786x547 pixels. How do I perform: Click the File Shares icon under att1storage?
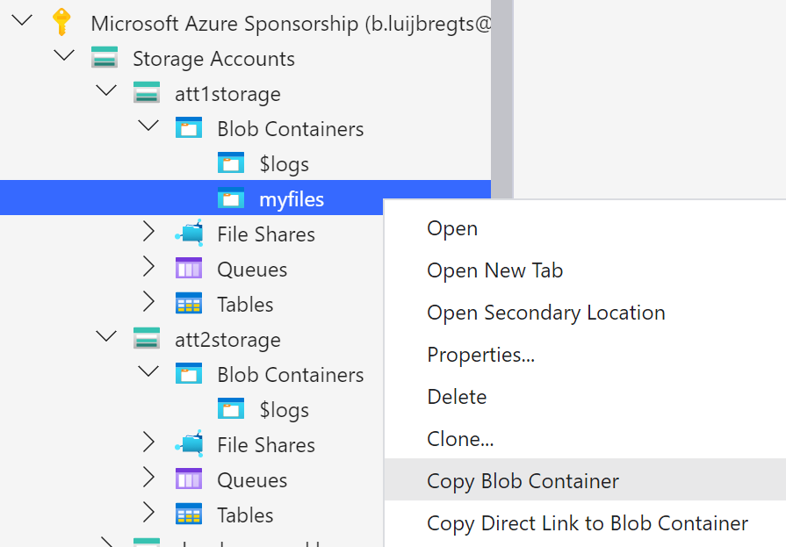189,234
